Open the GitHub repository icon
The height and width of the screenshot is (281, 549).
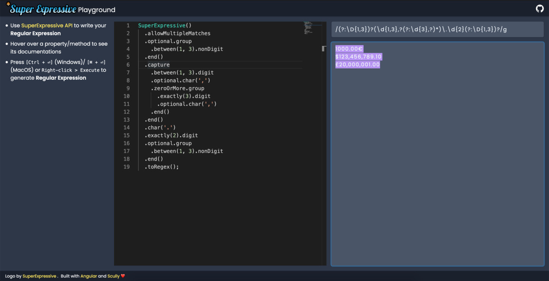[x=540, y=9]
